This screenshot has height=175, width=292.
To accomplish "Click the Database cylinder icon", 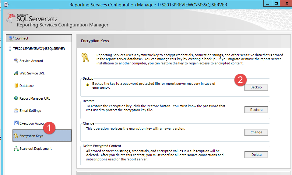I will [16, 85].
